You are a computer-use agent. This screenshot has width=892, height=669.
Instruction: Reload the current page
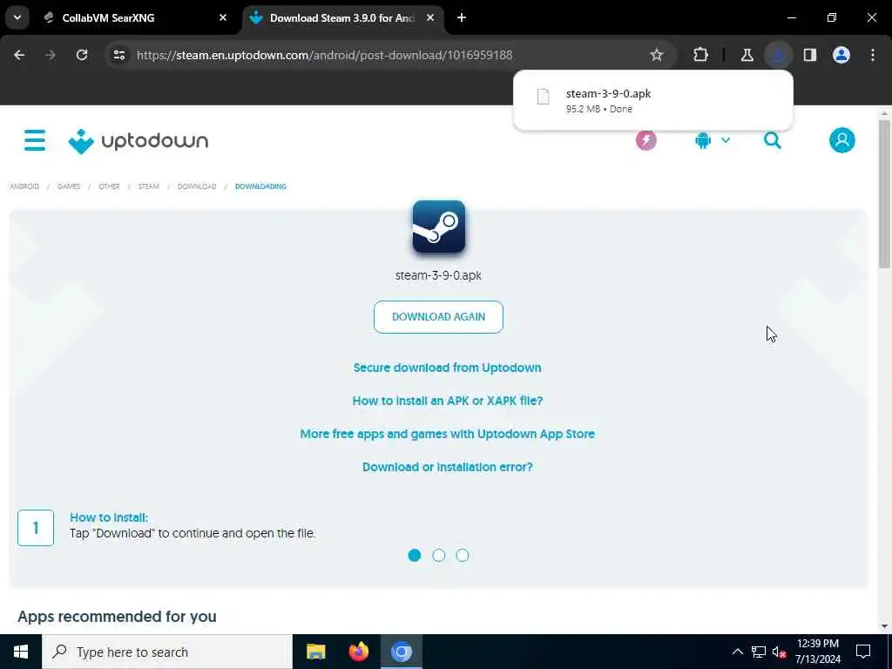(82, 55)
